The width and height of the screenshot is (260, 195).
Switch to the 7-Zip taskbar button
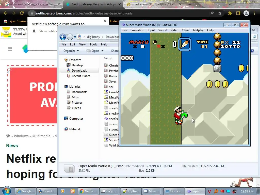pos(109,191)
